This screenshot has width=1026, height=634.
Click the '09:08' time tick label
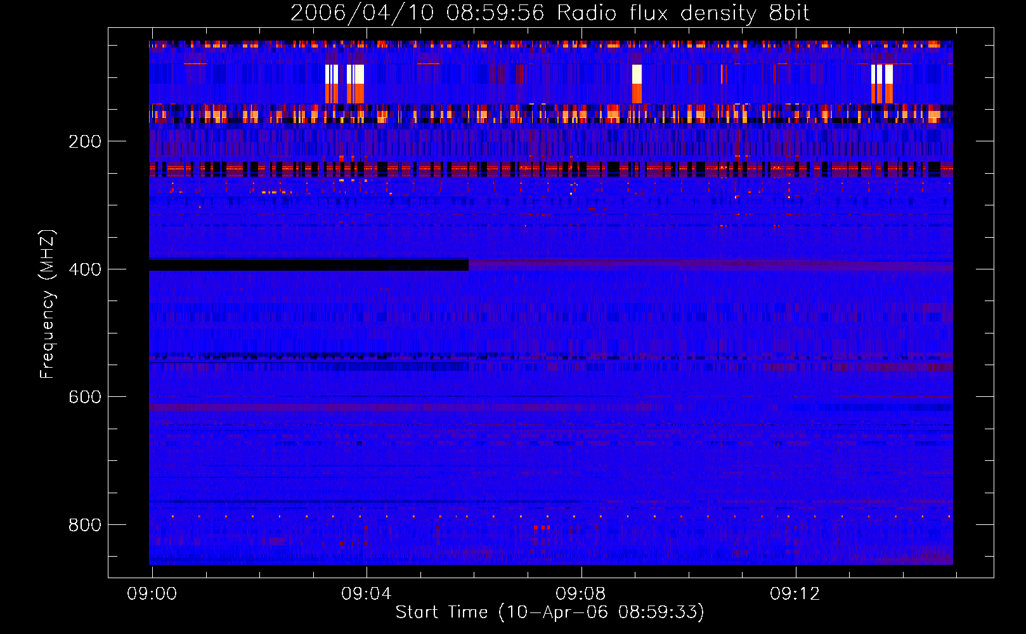tap(581, 593)
